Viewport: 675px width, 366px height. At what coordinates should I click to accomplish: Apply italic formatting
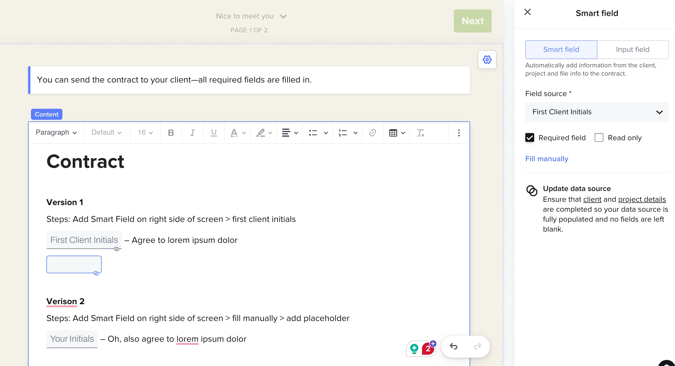[193, 133]
